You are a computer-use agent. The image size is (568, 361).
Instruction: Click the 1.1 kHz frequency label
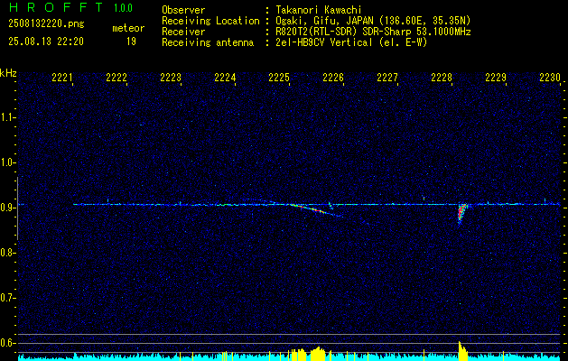click(5, 117)
